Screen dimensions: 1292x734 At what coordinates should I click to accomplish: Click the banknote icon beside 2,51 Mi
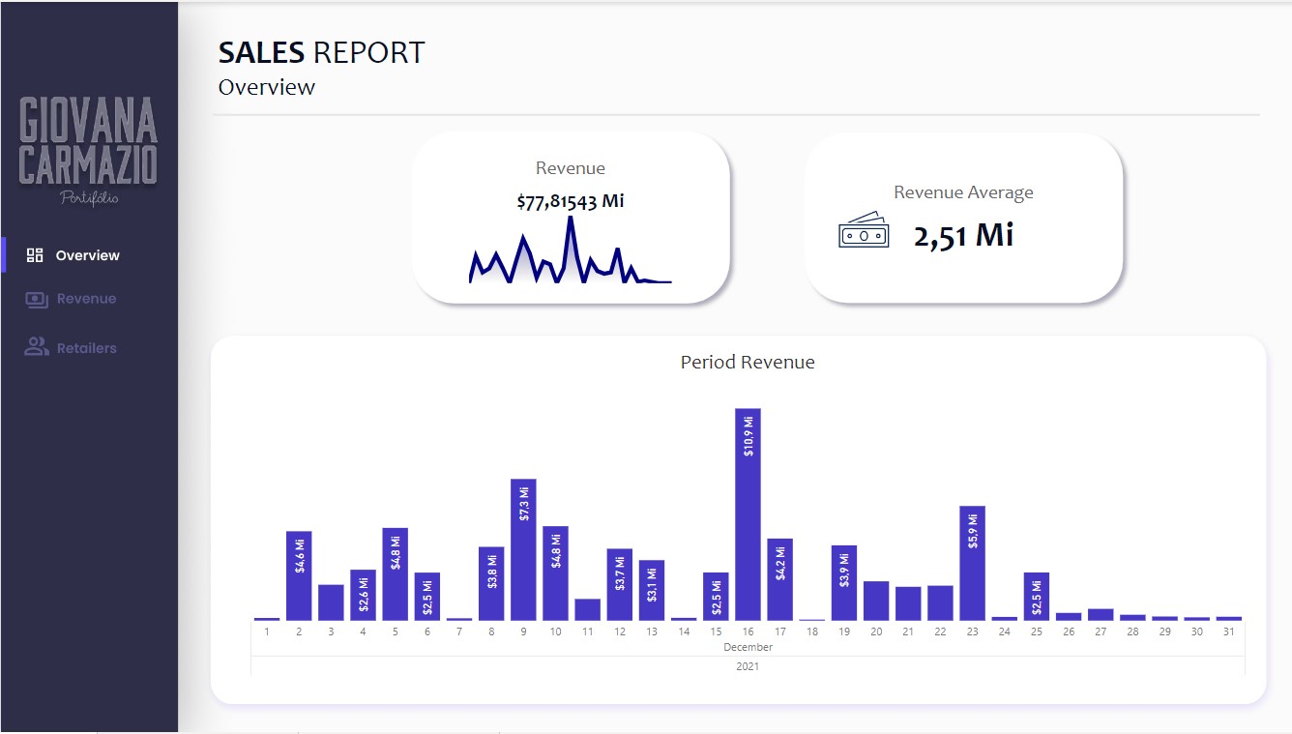(864, 230)
